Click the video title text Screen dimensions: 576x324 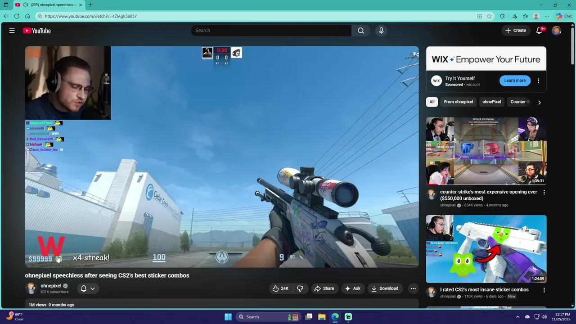(x=107, y=275)
